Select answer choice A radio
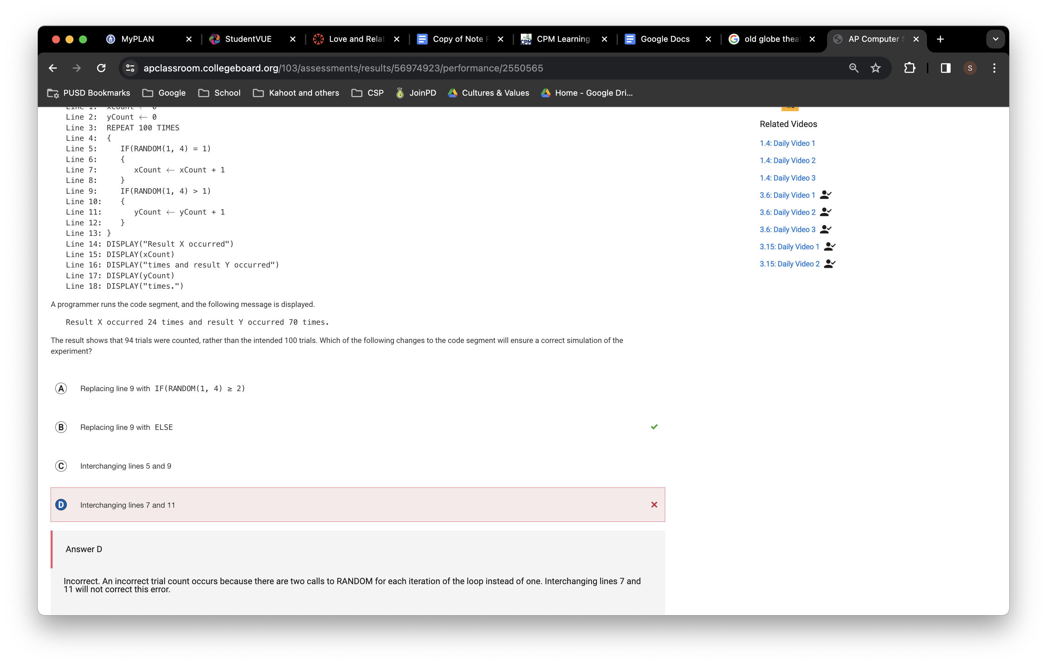 [x=61, y=388]
